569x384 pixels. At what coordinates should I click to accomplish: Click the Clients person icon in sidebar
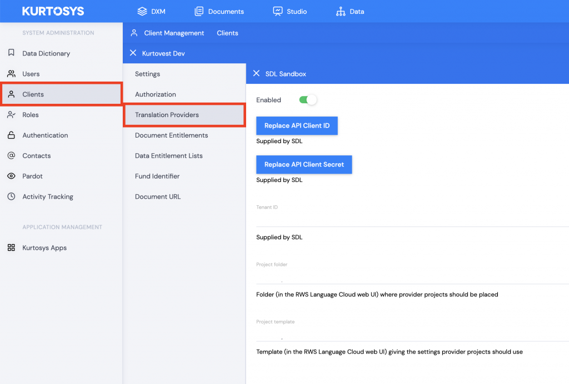(x=11, y=94)
